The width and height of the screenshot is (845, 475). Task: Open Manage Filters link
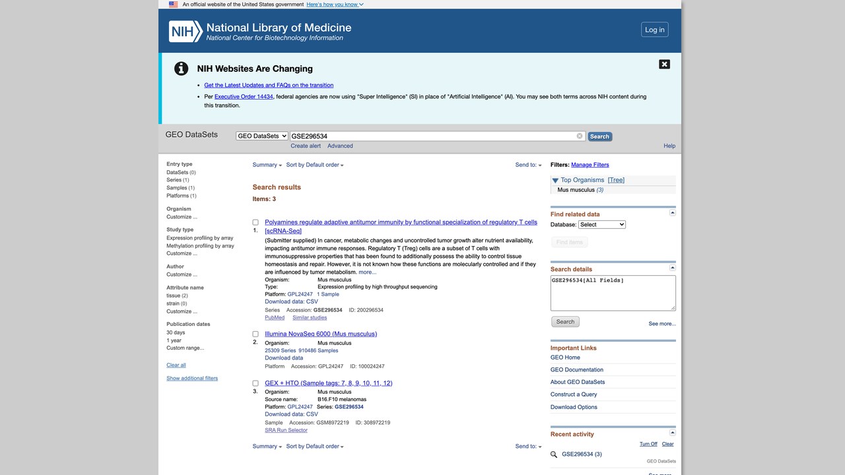tap(590, 165)
